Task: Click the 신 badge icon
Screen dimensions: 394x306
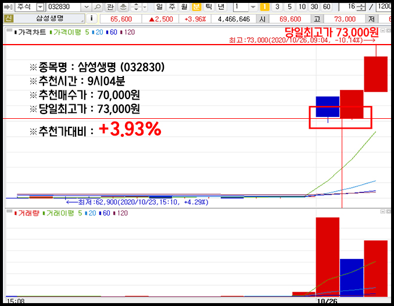Action: [x=9, y=19]
